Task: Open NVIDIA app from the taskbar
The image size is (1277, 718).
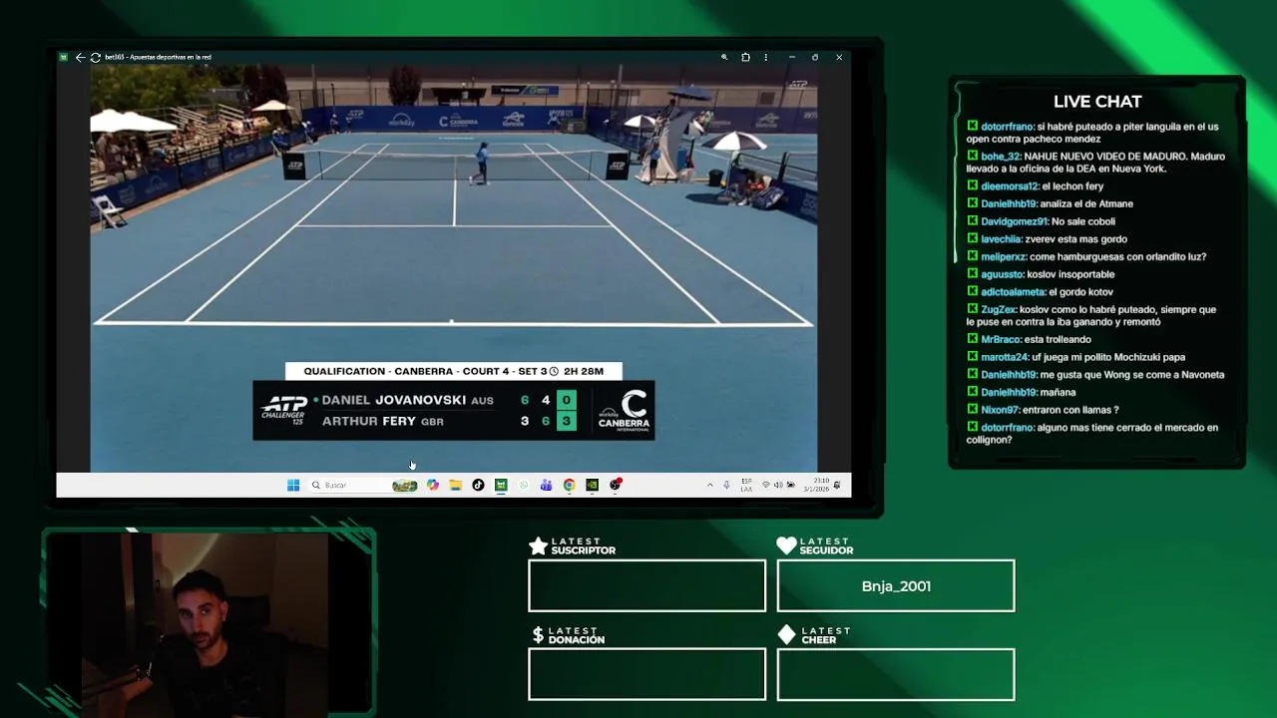Action: point(592,486)
